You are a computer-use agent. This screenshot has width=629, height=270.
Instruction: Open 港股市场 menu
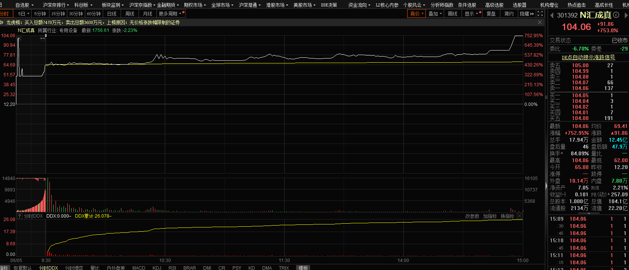[x=277, y=5]
